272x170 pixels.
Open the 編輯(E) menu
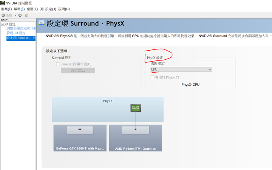(19, 9)
